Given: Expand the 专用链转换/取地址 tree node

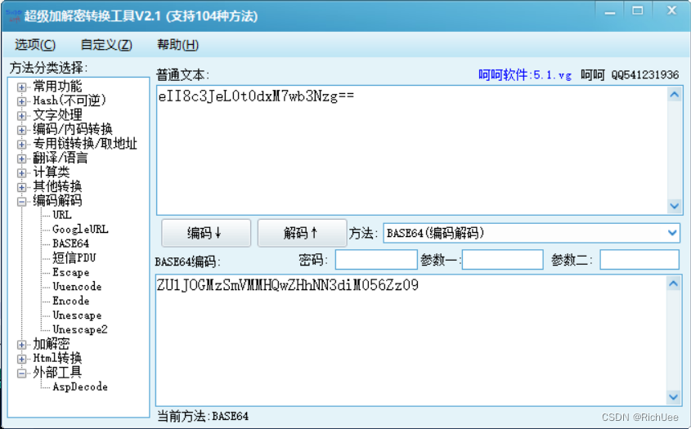Looking at the screenshot, I should point(21,144).
